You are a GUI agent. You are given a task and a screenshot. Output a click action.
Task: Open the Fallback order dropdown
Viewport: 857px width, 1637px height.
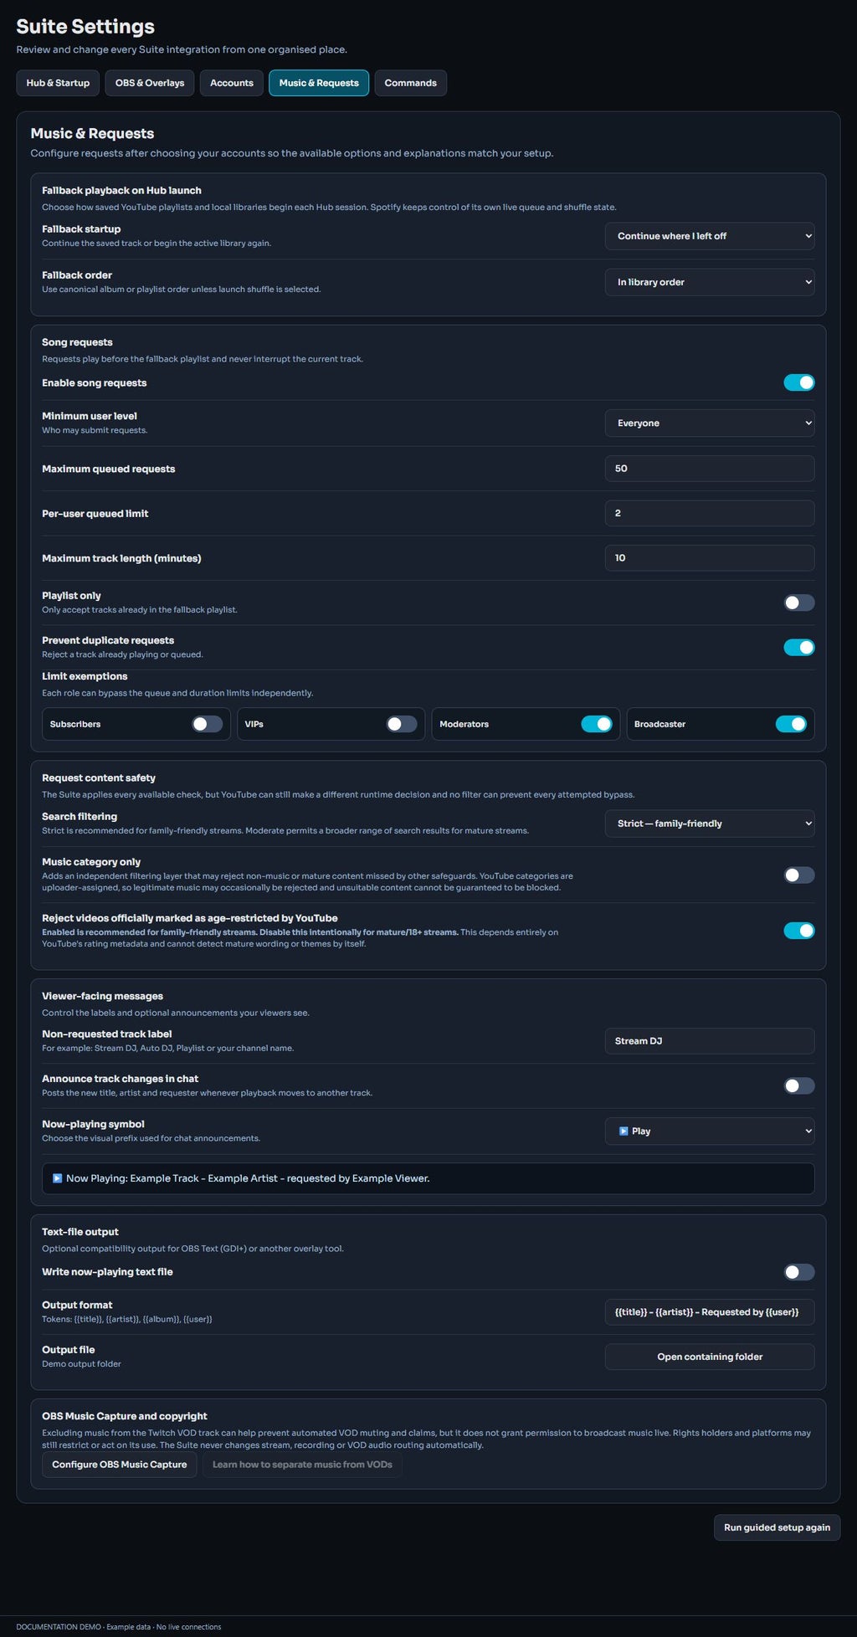(710, 282)
